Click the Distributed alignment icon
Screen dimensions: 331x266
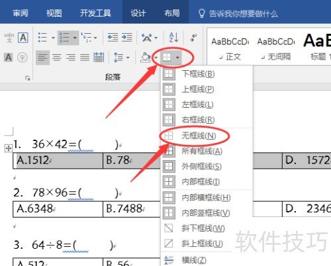point(99,58)
